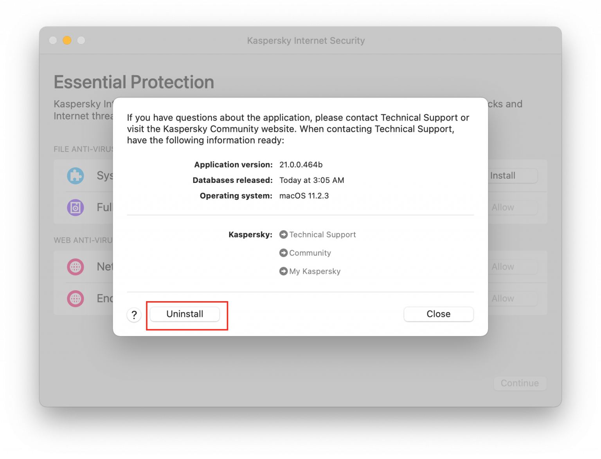Click the Continue button

click(520, 383)
